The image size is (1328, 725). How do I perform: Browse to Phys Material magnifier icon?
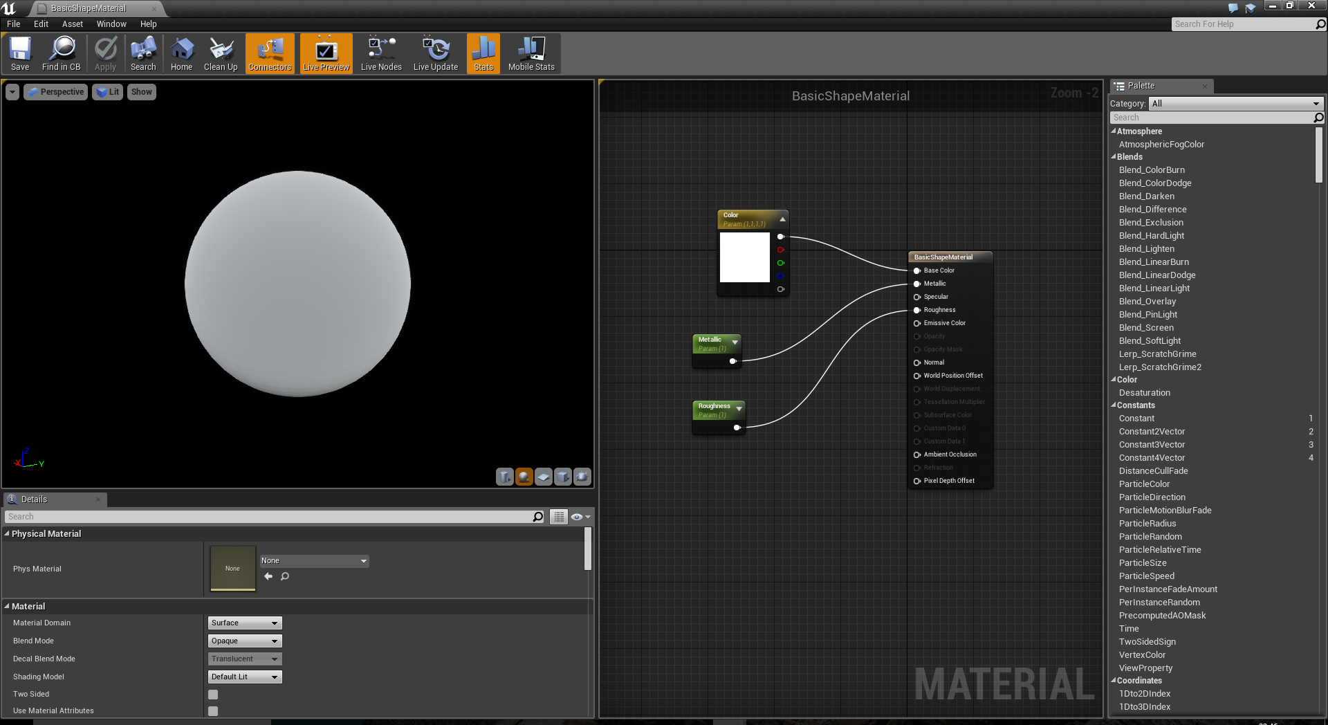click(285, 576)
